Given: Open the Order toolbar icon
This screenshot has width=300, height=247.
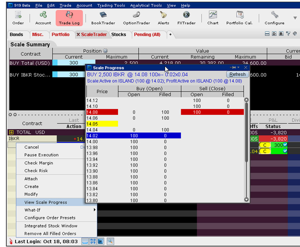Looking at the screenshot, I should click(x=18, y=18).
